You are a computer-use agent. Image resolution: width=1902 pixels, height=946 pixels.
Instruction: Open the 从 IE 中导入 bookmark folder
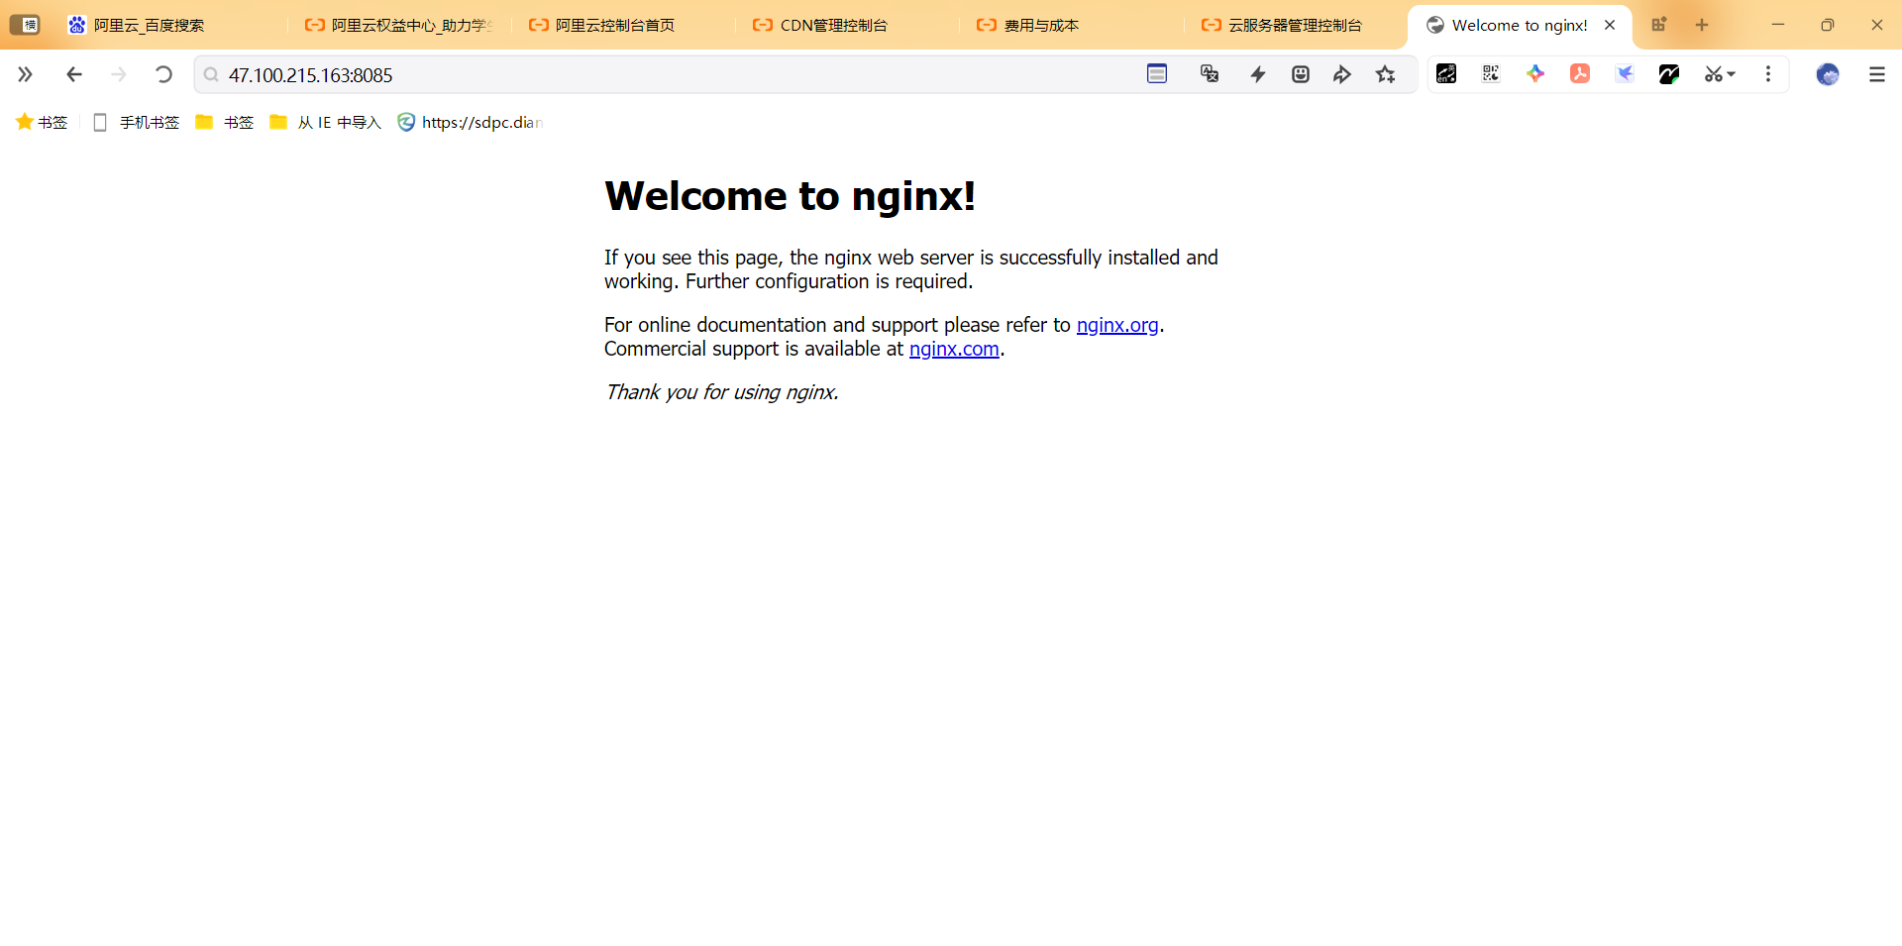coord(325,122)
